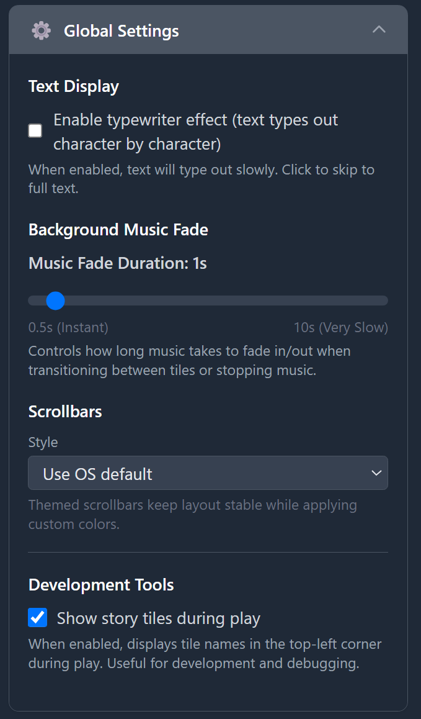Click "Show story tiles during play" label
Image resolution: width=421 pixels, height=719 pixels.
click(158, 618)
